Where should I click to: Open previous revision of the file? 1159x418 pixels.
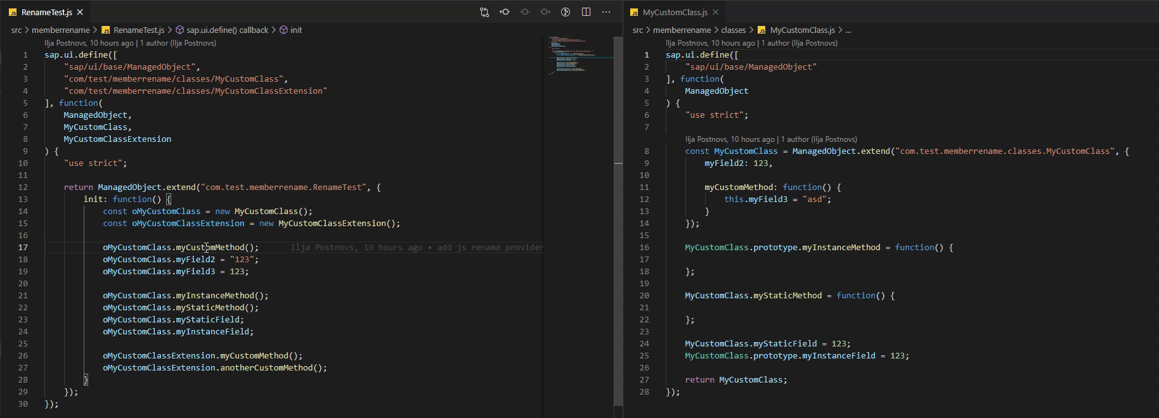click(x=505, y=12)
